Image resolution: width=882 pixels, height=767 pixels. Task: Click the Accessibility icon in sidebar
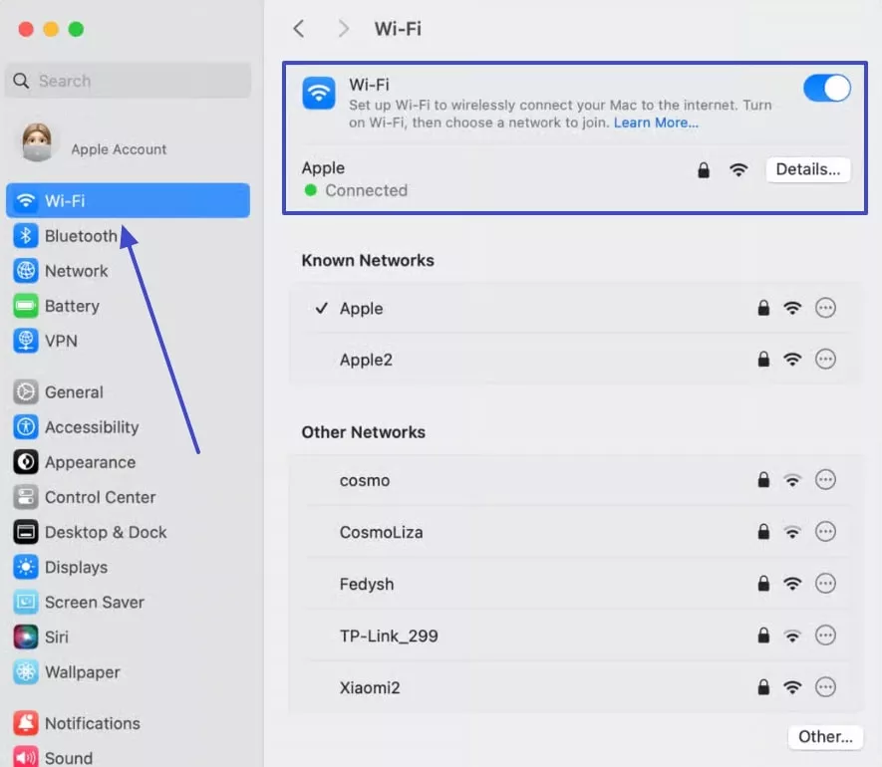click(26, 427)
